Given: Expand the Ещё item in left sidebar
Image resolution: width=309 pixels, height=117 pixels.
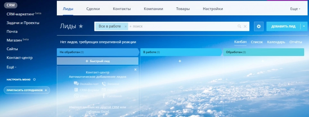Looking at the screenshot, I should point(12,67).
